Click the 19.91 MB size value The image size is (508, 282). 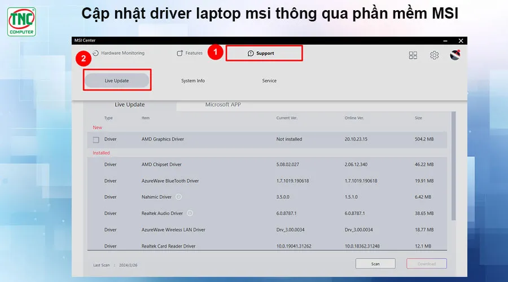pos(424,180)
